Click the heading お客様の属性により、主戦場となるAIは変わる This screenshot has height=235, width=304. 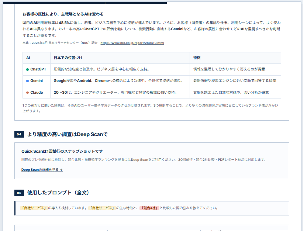pos(63,14)
